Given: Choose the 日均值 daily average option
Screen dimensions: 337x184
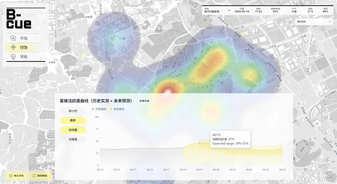Looking at the screenshot, I should (x=73, y=130).
